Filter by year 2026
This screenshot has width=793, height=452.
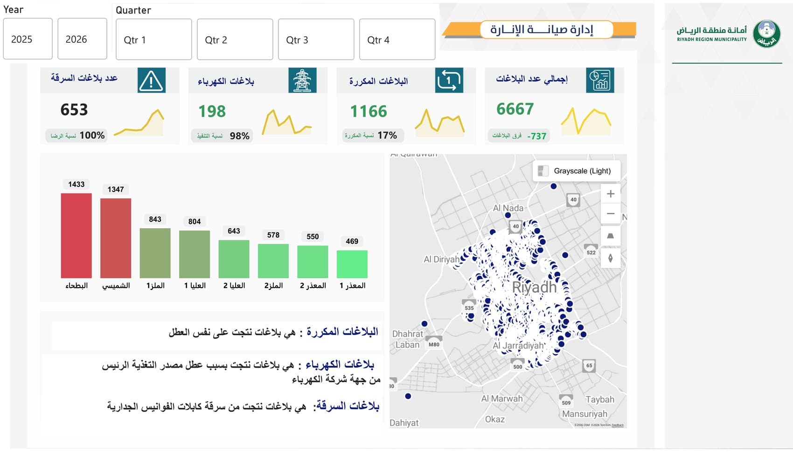pos(82,39)
